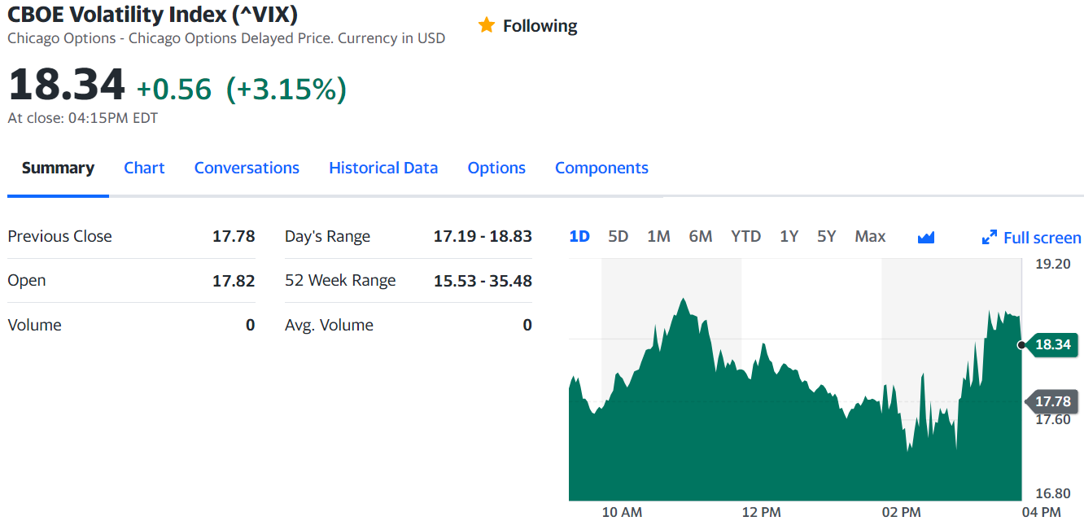Select the 5Y chart range
The width and height of the screenshot is (1084, 521).
tap(827, 237)
